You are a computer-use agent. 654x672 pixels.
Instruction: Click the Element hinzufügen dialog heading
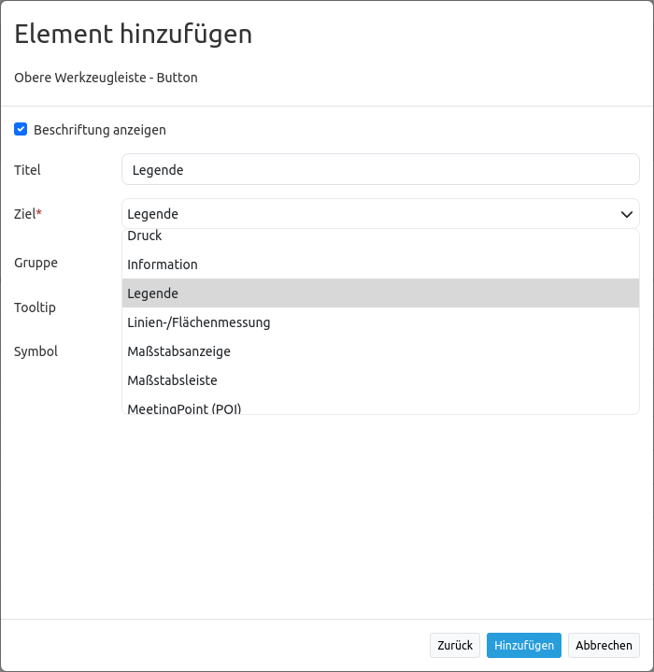(133, 35)
